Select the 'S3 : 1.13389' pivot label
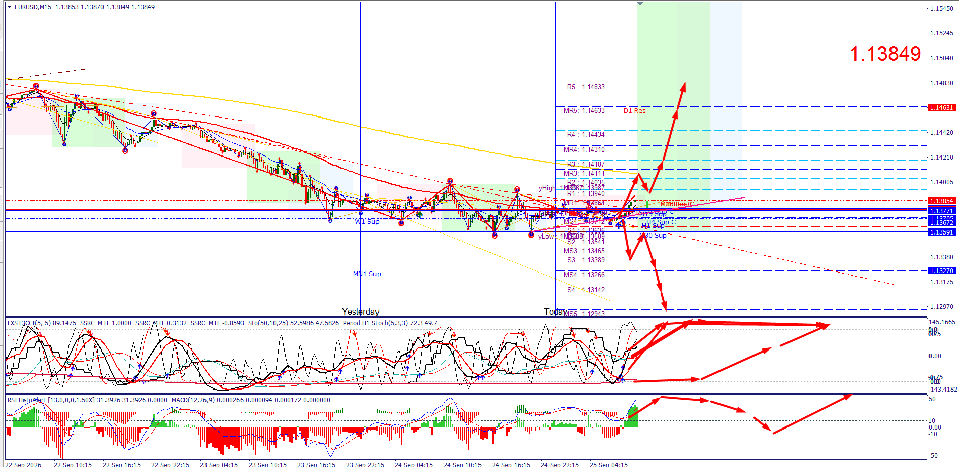959x467 pixels. click(586, 260)
